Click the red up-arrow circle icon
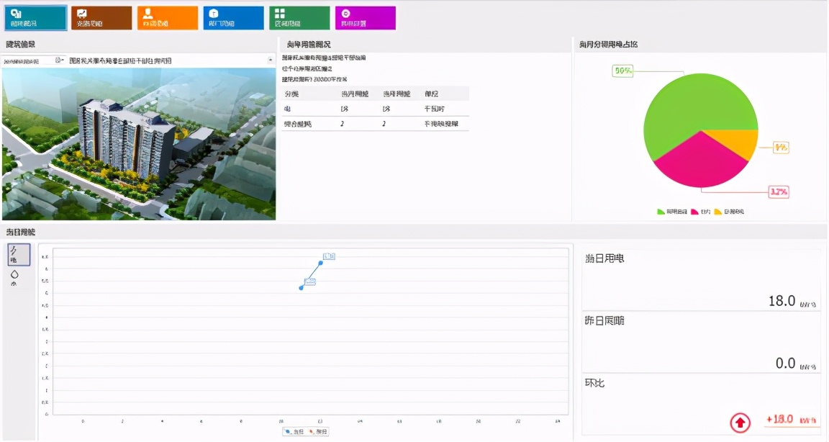This screenshot has height=442, width=829. point(740,423)
